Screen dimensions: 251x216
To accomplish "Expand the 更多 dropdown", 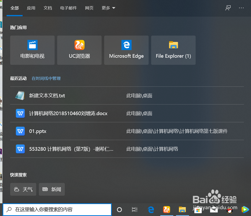I will pos(108,8).
